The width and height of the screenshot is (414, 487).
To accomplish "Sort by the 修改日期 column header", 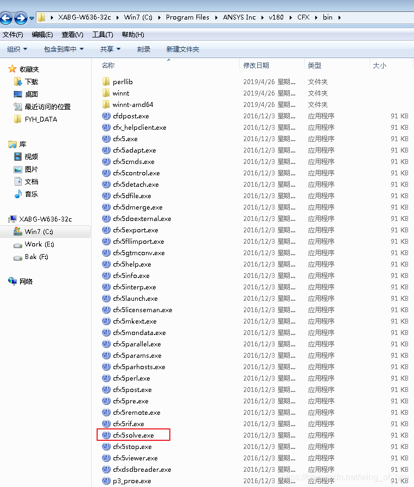I will click(x=256, y=66).
